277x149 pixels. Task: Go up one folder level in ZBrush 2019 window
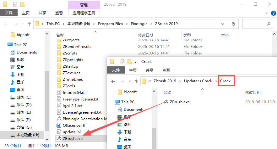[x=29, y=24]
